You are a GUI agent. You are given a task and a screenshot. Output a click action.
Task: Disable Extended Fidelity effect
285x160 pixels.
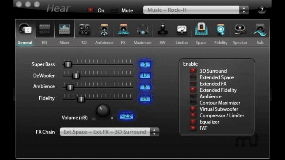[x=193, y=90]
